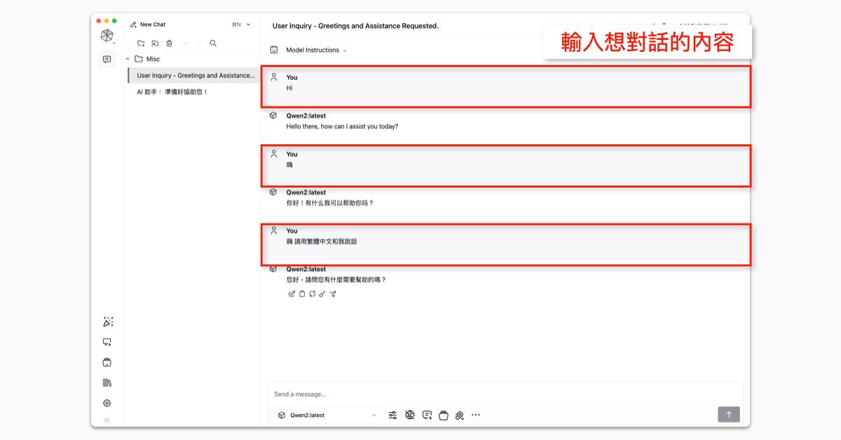The height and width of the screenshot is (440, 841).
Task: Click the 'Hello there, how can I assist you today?' reply
Action: pyautogui.click(x=342, y=127)
